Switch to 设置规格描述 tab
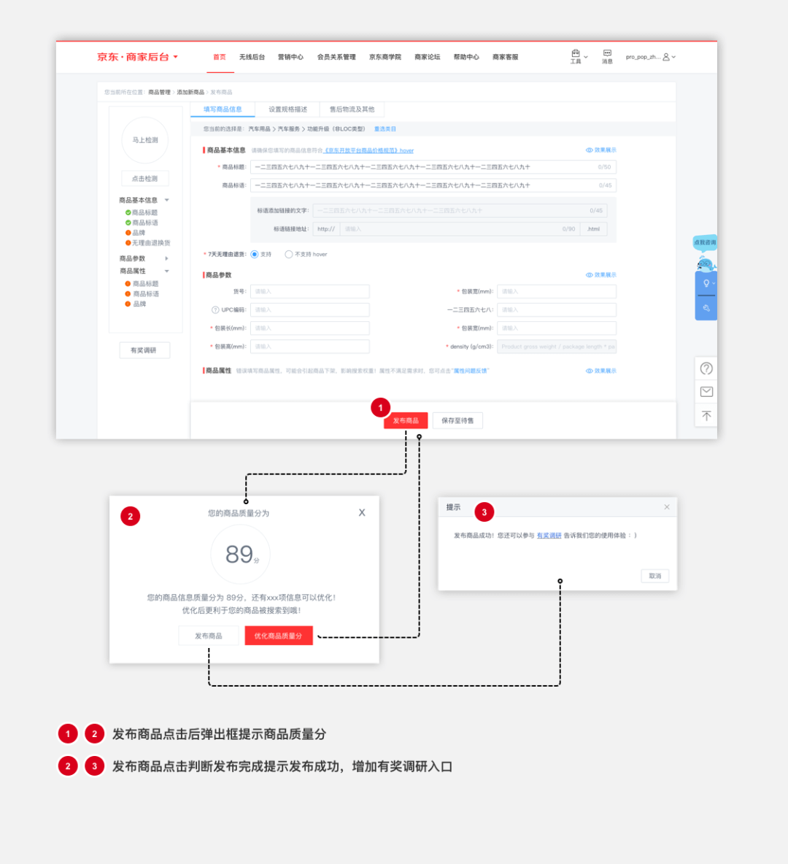Screen dimensions: 788x864 (x=287, y=109)
